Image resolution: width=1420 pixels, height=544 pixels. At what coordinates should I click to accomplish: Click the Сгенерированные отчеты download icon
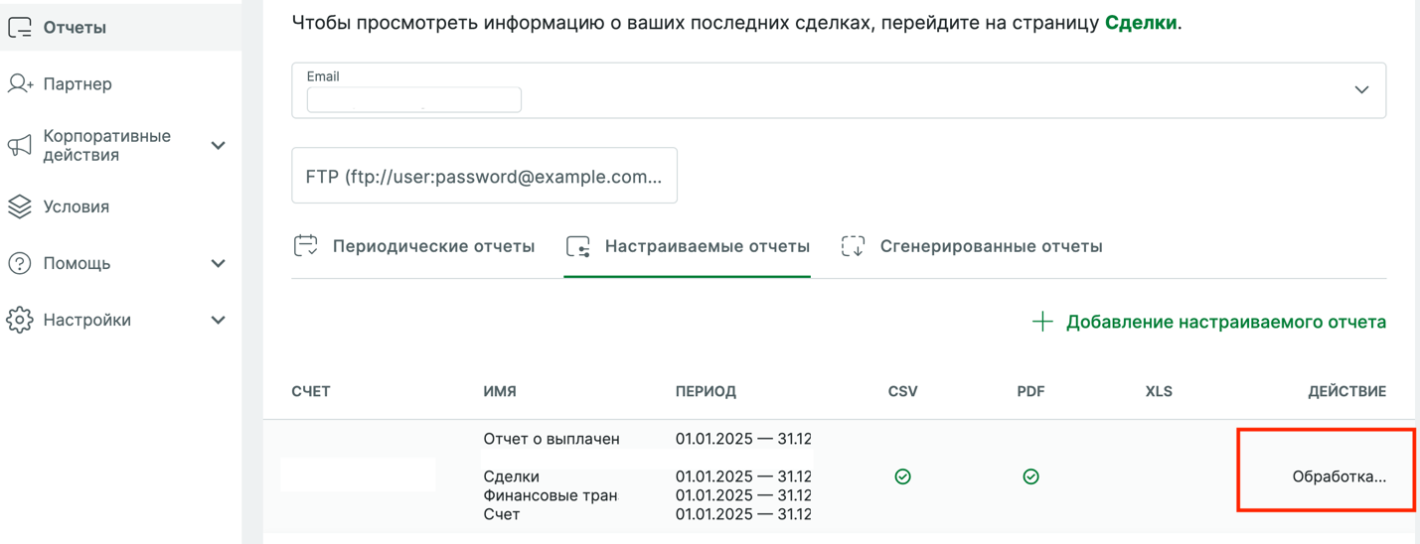853,246
